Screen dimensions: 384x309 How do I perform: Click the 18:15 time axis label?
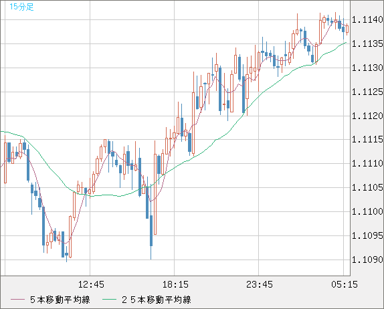(175, 284)
